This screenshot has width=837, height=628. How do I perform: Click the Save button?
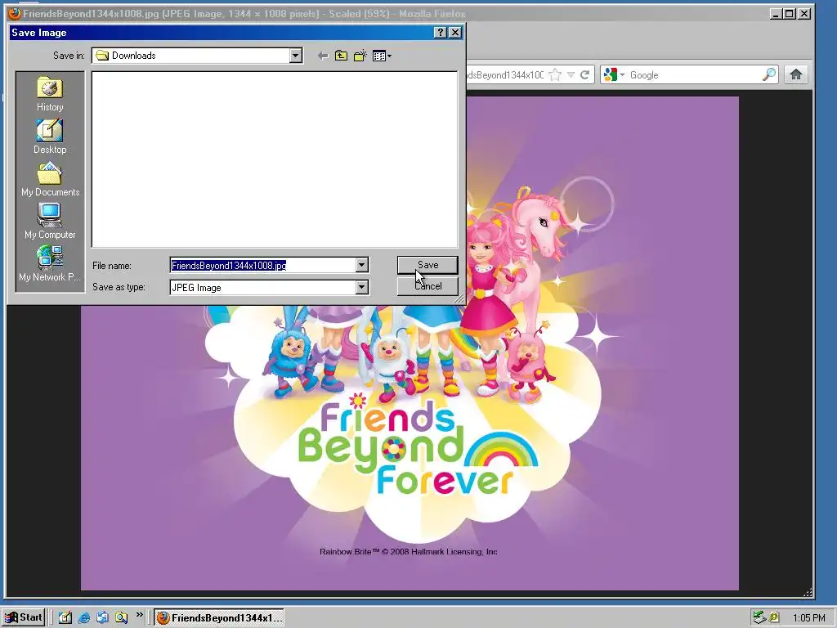(x=427, y=265)
